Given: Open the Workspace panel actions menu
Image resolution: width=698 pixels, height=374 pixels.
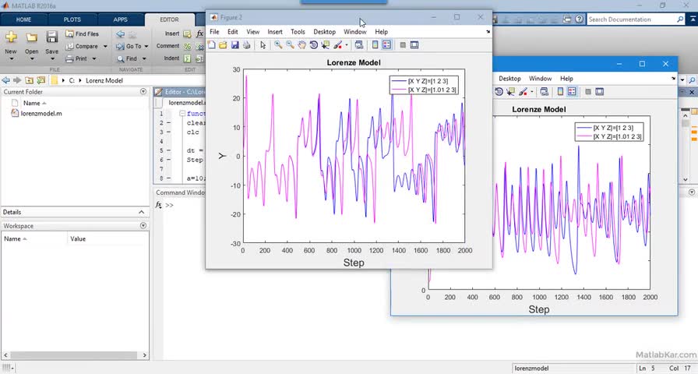Looking at the screenshot, I should [143, 226].
